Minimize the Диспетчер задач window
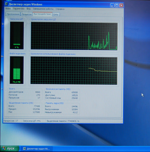This screenshot has height=152, width=150. (112, 5)
